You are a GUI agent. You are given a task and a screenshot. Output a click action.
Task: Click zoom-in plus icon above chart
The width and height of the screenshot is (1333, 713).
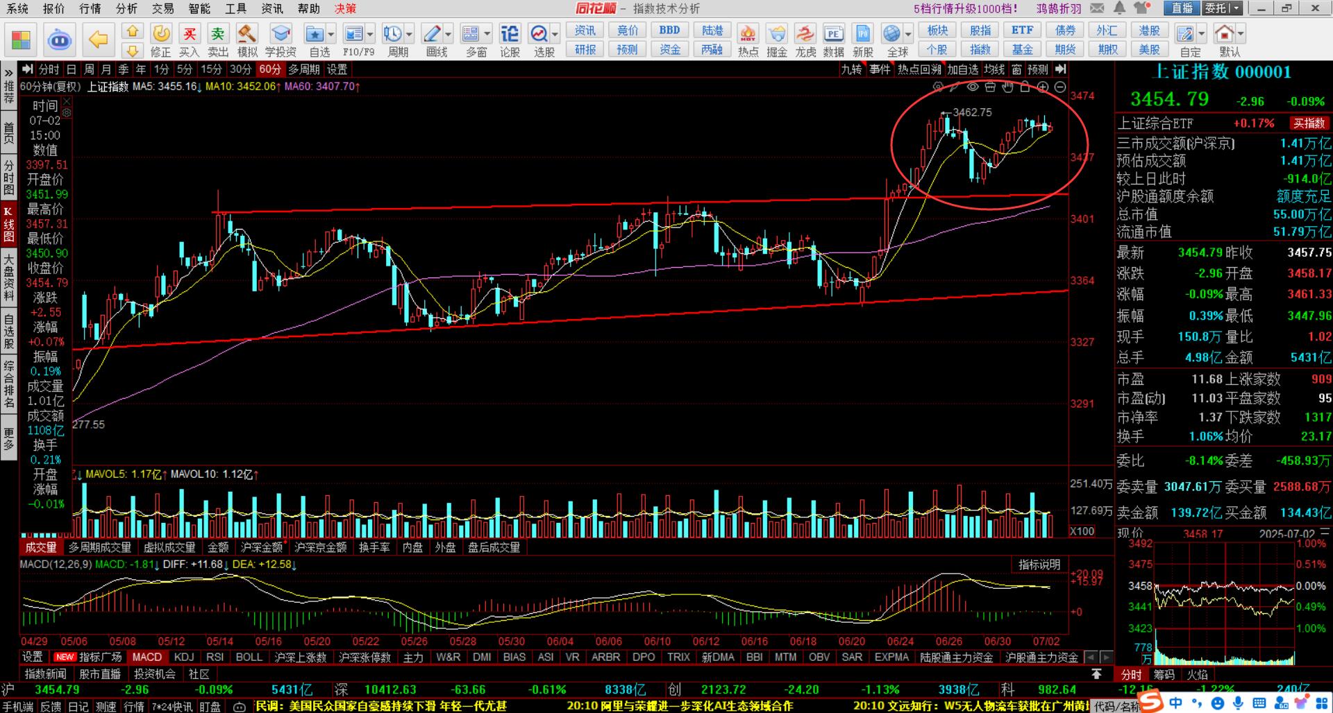(1043, 87)
